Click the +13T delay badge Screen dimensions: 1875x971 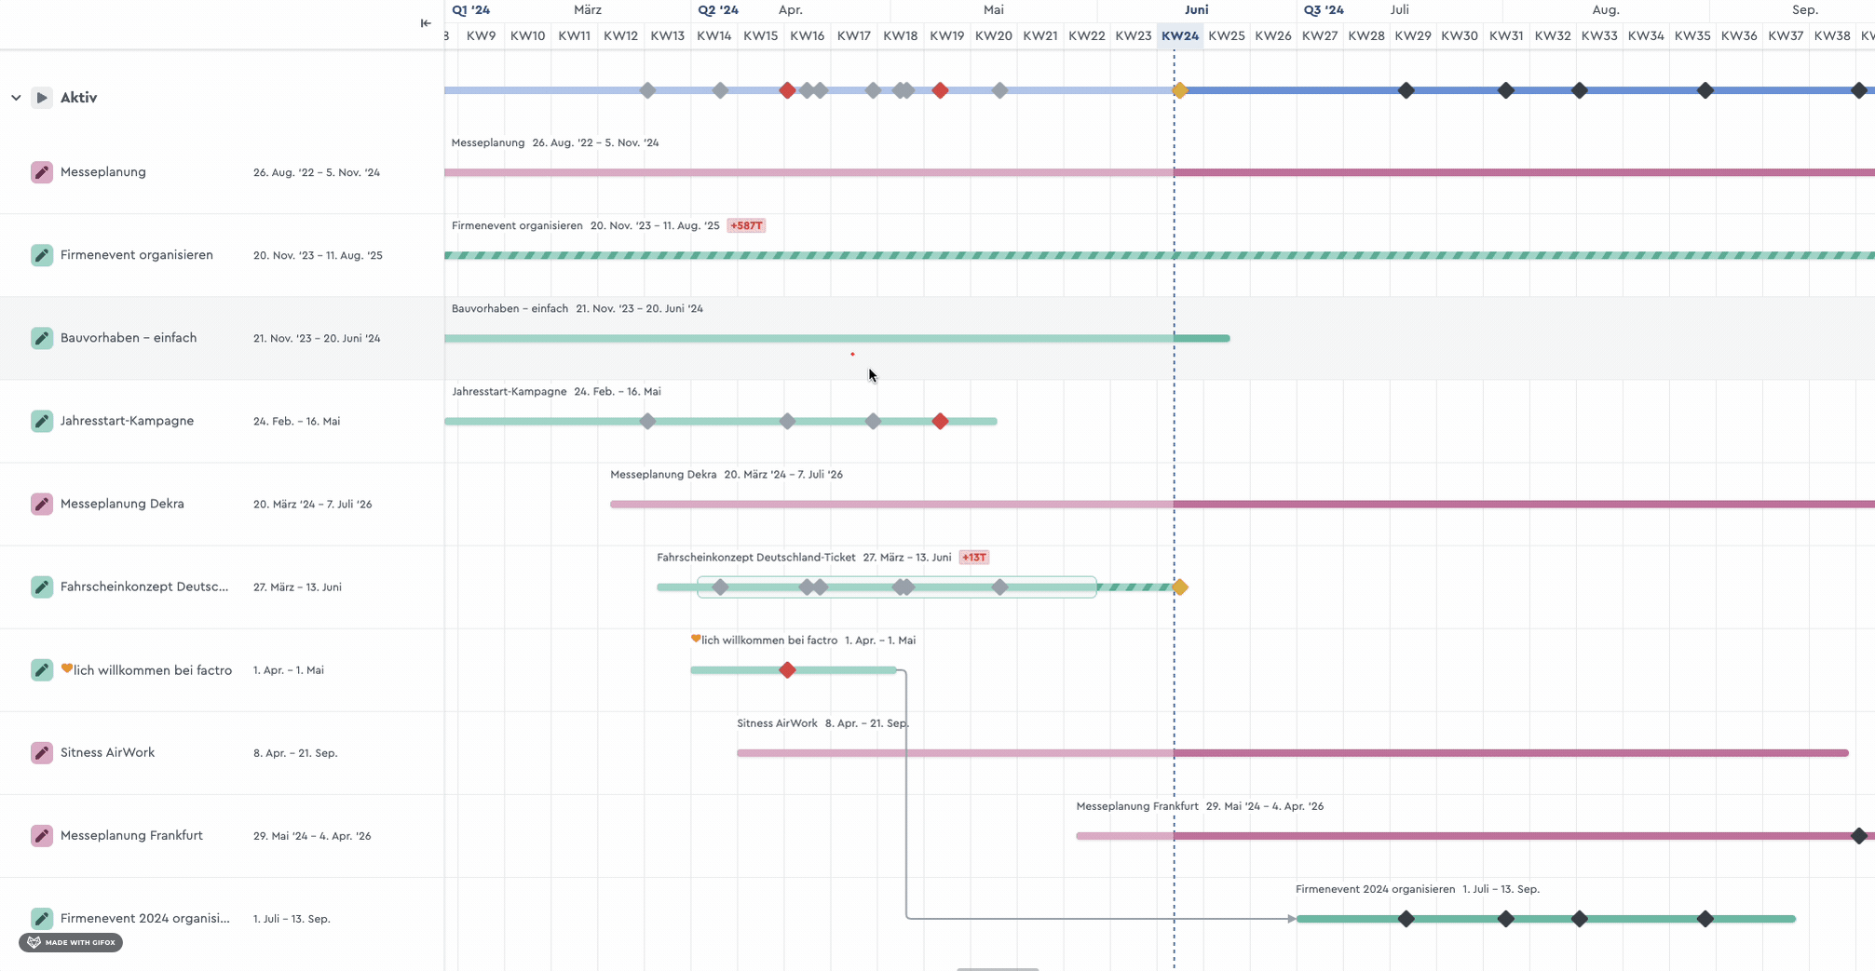(973, 558)
